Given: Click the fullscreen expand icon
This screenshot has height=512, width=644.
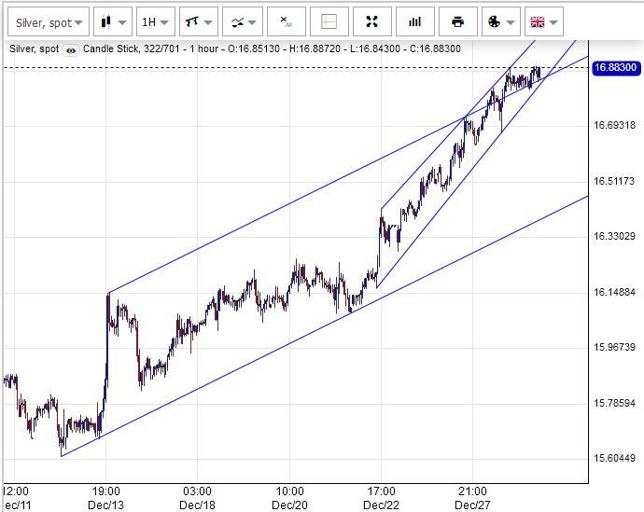Looking at the screenshot, I should pyautogui.click(x=372, y=21).
